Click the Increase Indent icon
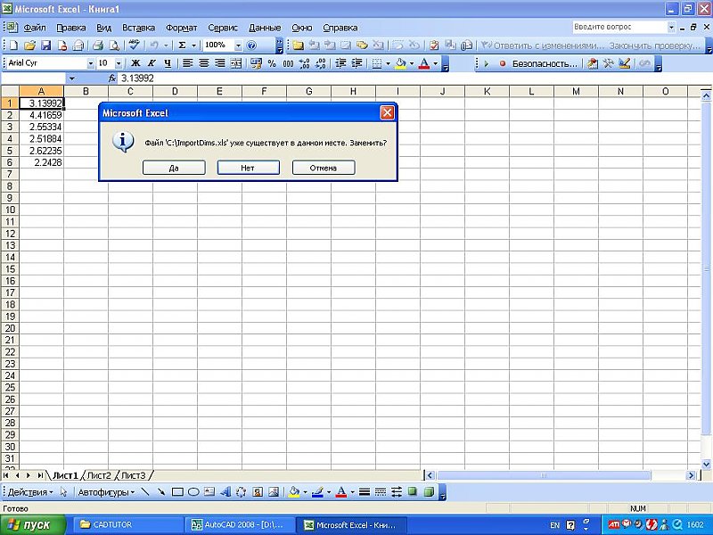 pos(356,63)
